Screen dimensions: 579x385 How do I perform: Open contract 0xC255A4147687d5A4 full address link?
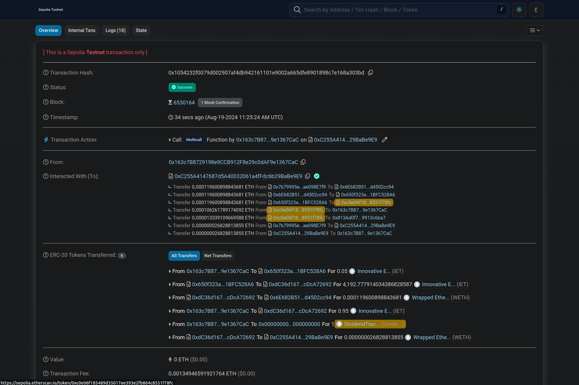click(x=238, y=176)
